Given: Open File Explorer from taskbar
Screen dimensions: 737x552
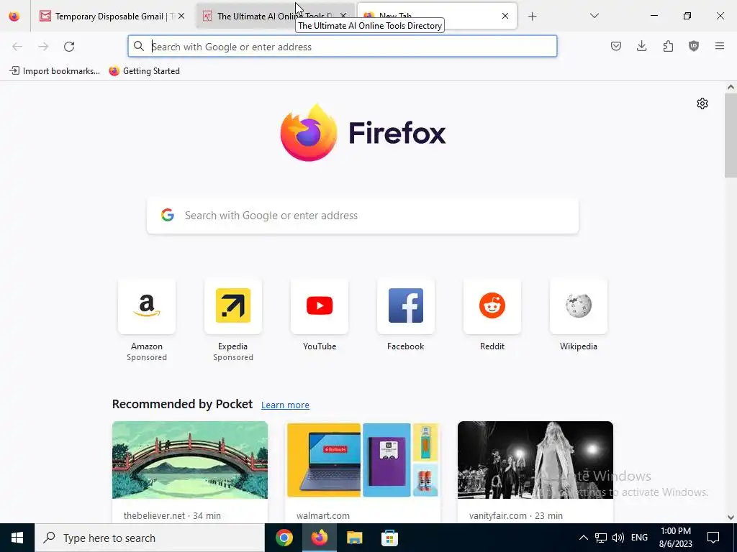Looking at the screenshot, I should tap(354, 538).
